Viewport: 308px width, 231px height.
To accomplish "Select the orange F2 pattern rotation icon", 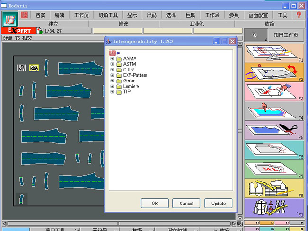I will pyautogui.click(x=274, y=72).
